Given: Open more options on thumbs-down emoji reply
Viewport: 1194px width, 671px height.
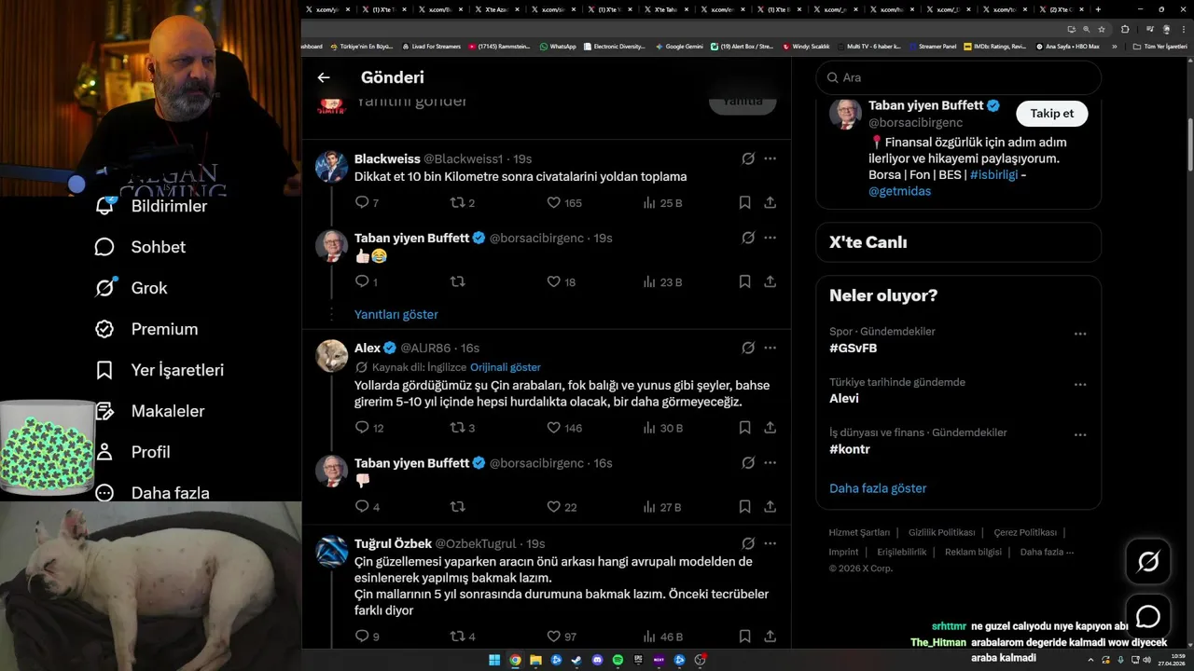Looking at the screenshot, I should [770, 463].
